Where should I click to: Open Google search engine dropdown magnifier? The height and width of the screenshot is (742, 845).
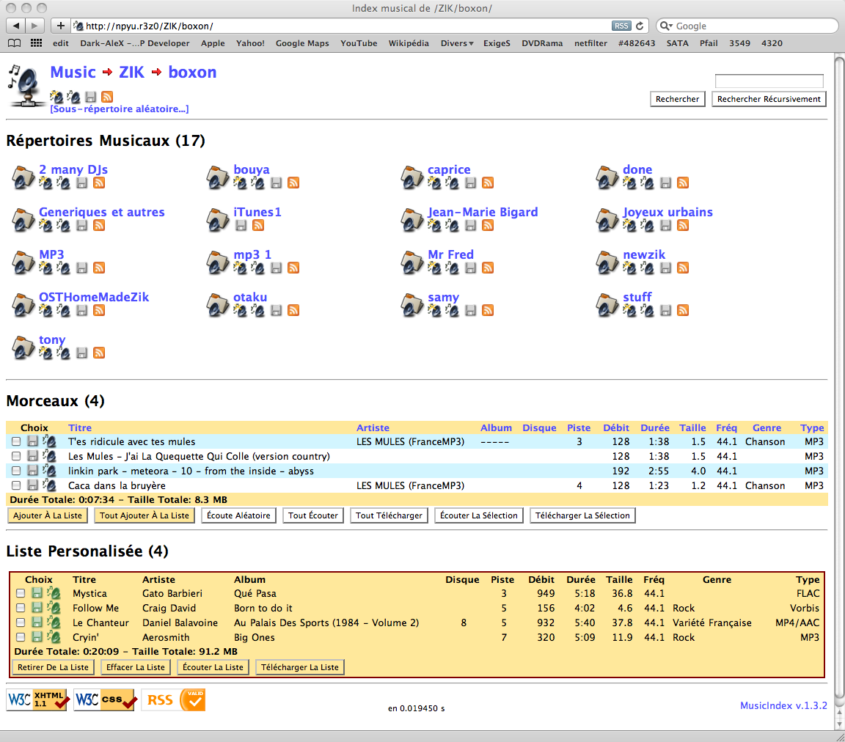(x=667, y=26)
